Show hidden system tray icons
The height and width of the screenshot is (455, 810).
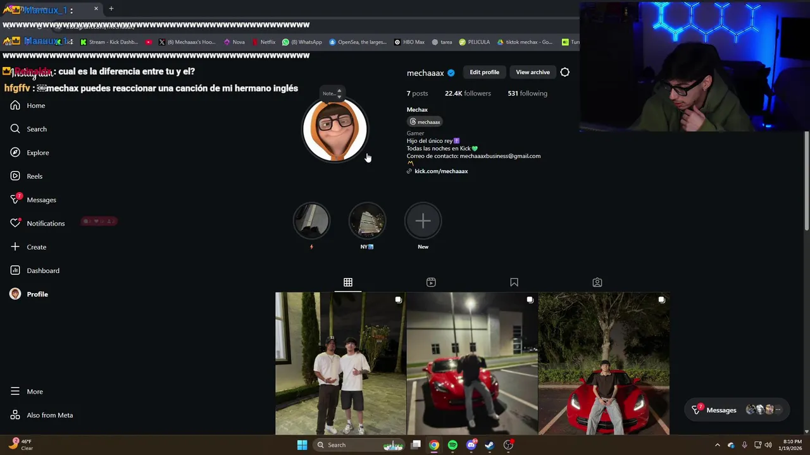[x=718, y=445]
